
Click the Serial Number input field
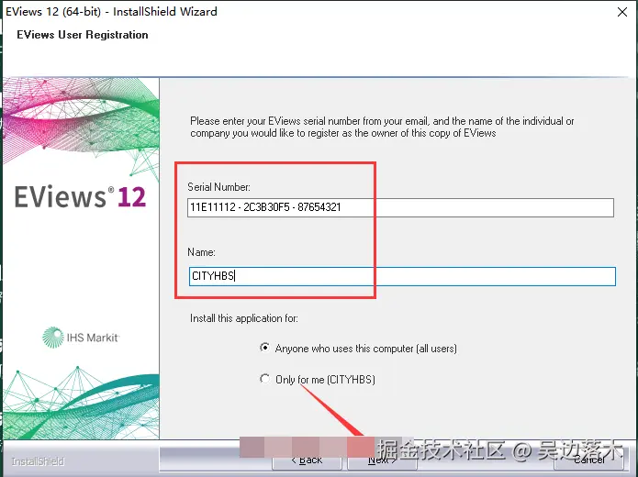click(400, 207)
